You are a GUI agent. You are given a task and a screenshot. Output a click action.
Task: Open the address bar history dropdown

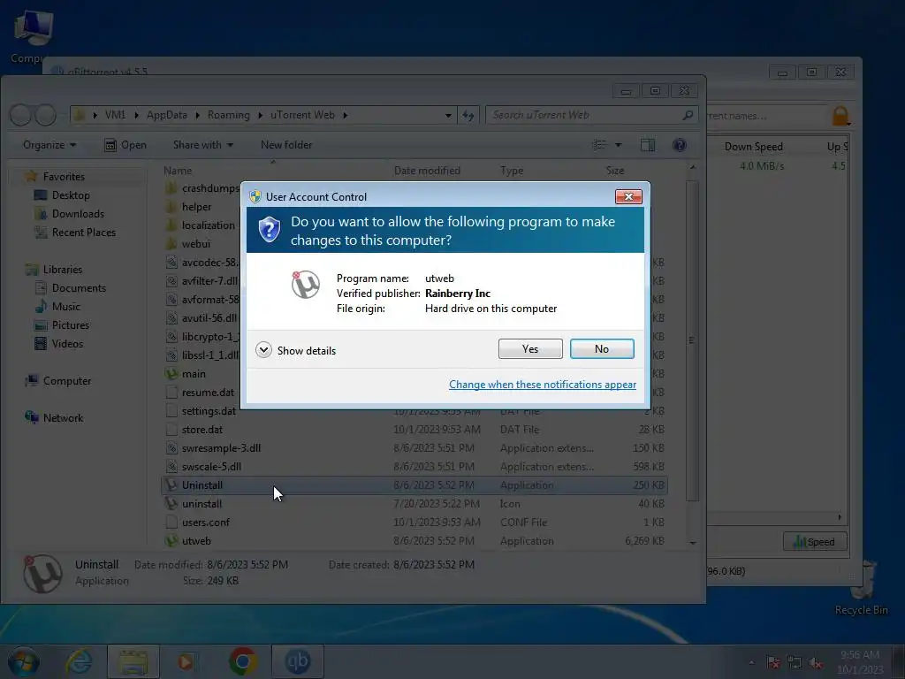click(x=448, y=116)
